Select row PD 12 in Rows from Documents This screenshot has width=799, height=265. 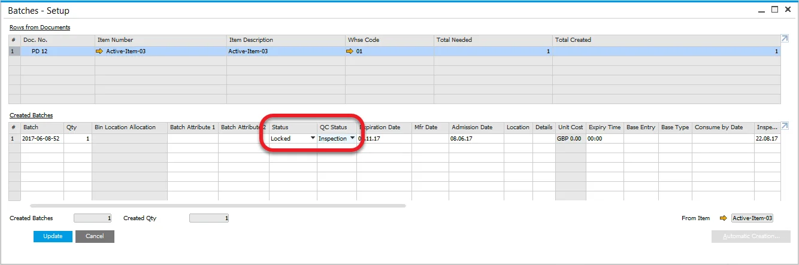click(x=57, y=51)
